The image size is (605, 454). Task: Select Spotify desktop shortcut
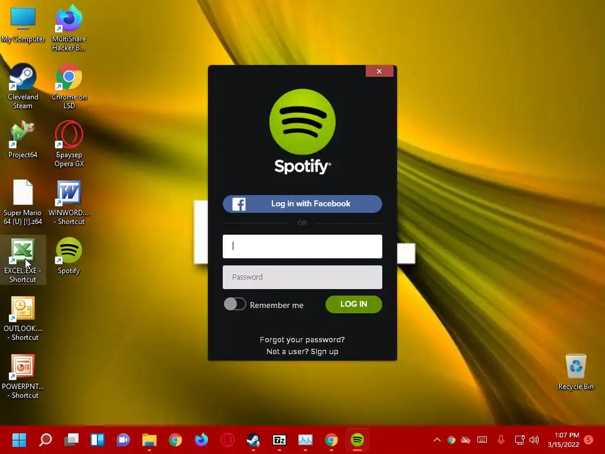(69, 255)
